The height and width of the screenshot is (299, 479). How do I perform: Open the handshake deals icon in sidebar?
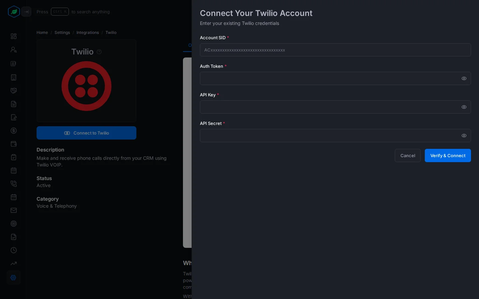pos(14,91)
